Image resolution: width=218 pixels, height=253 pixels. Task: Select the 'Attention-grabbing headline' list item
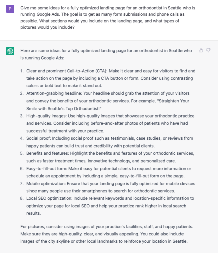point(108,101)
